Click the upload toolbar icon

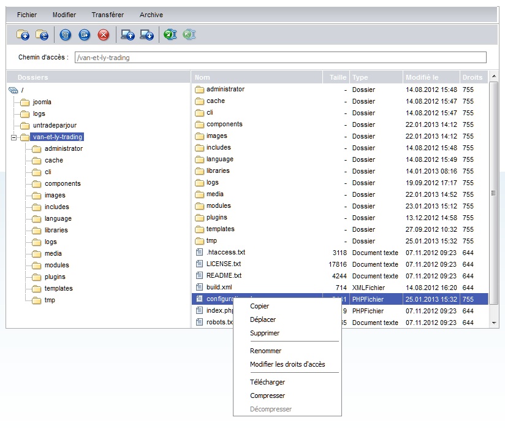pos(127,35)
